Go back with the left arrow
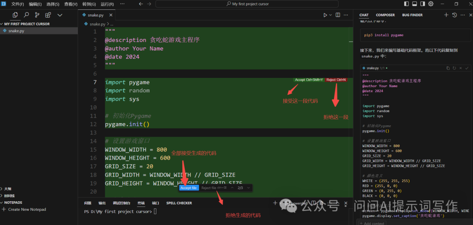Image resolution: width=473 pixels, height=225 pixels. tap(141, 4)
